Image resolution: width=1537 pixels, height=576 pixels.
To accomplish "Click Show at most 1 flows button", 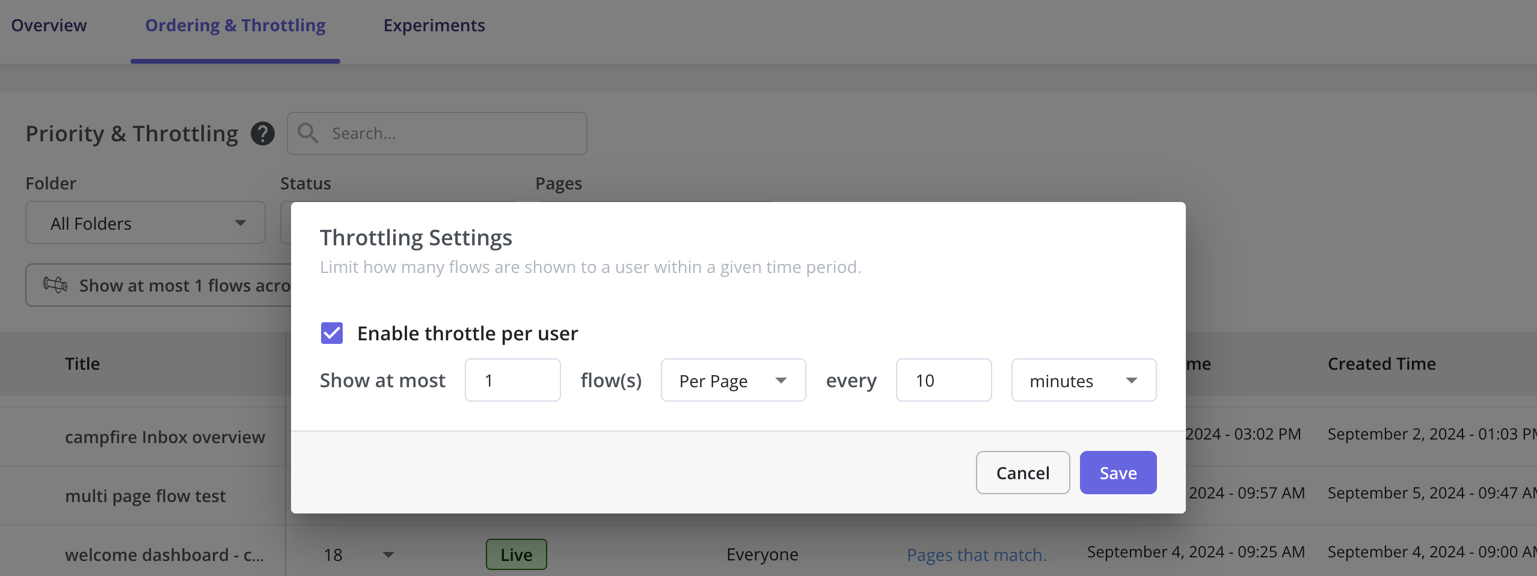I will (159, 285).
